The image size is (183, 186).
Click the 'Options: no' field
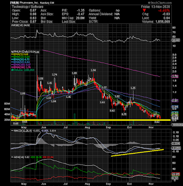point(104,11)
